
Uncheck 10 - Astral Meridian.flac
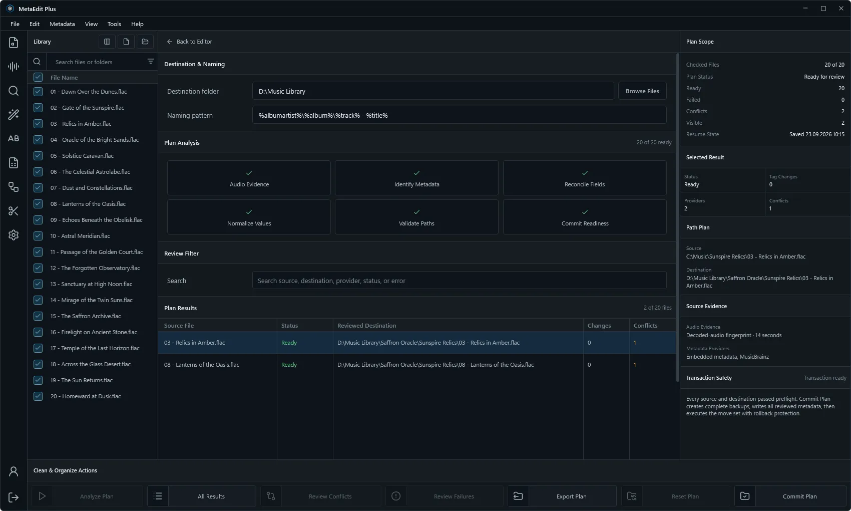pyautogui.click(x=38, y=236)
